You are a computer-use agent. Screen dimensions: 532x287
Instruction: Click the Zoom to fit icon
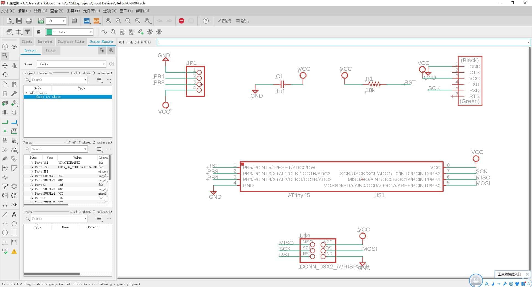pos(108,21)
